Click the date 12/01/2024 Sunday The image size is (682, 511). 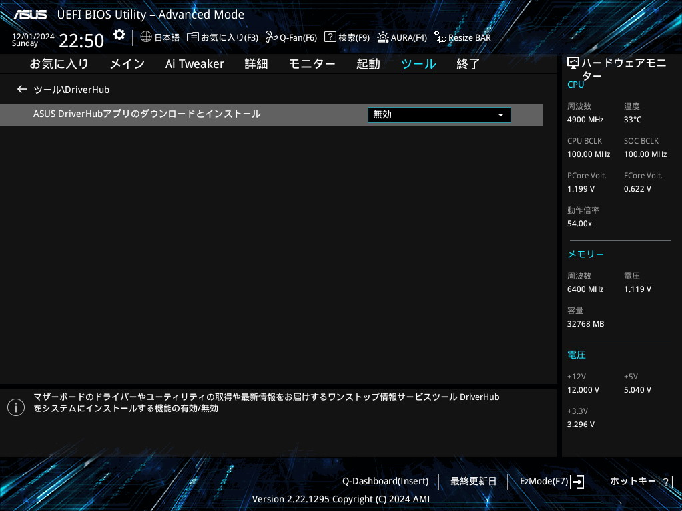(33, 39)
